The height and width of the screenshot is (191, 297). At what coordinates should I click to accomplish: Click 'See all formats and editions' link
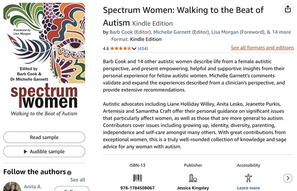pyautogui.click(x=262, y=48)
